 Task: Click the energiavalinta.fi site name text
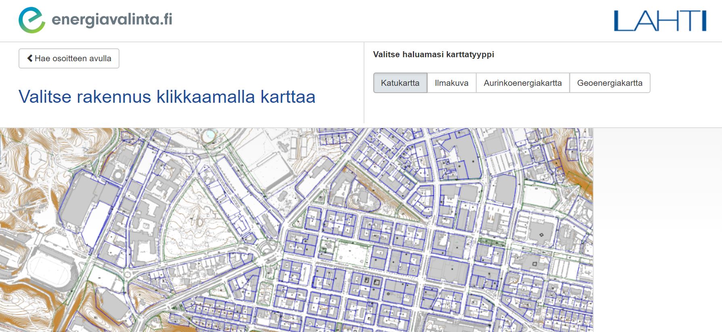click(x=112, y=19)
